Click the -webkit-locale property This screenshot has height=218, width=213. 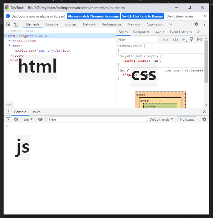coord(135,61)
